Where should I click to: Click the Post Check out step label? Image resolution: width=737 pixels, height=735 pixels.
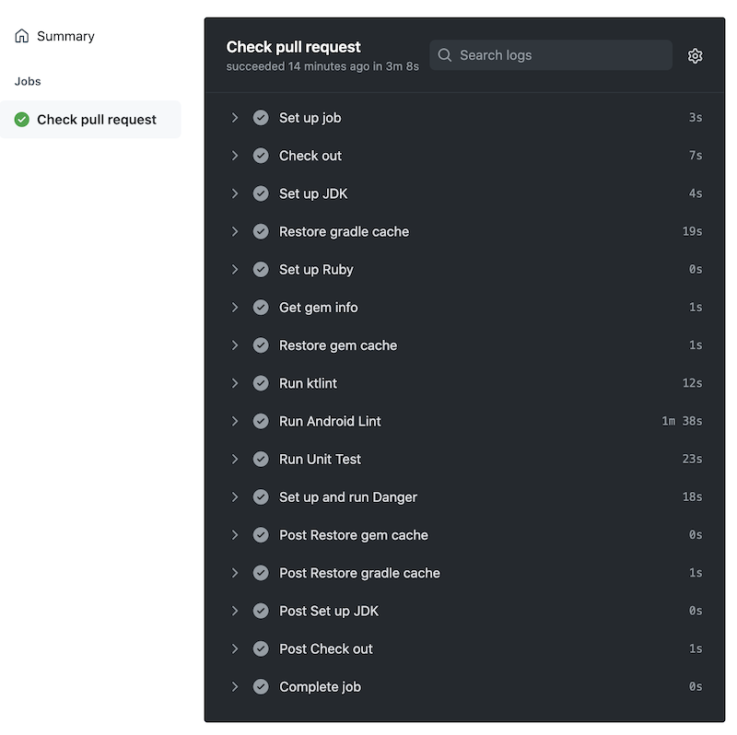(326, 648)
